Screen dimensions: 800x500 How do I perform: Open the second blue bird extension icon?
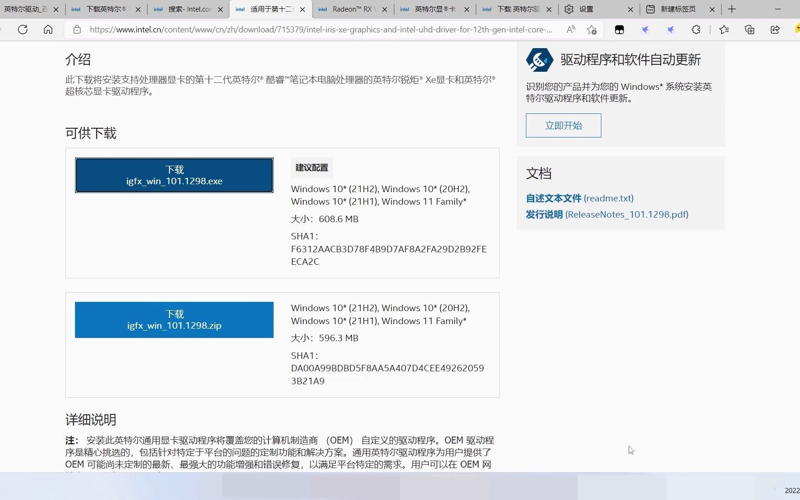(x=670, y=30)
